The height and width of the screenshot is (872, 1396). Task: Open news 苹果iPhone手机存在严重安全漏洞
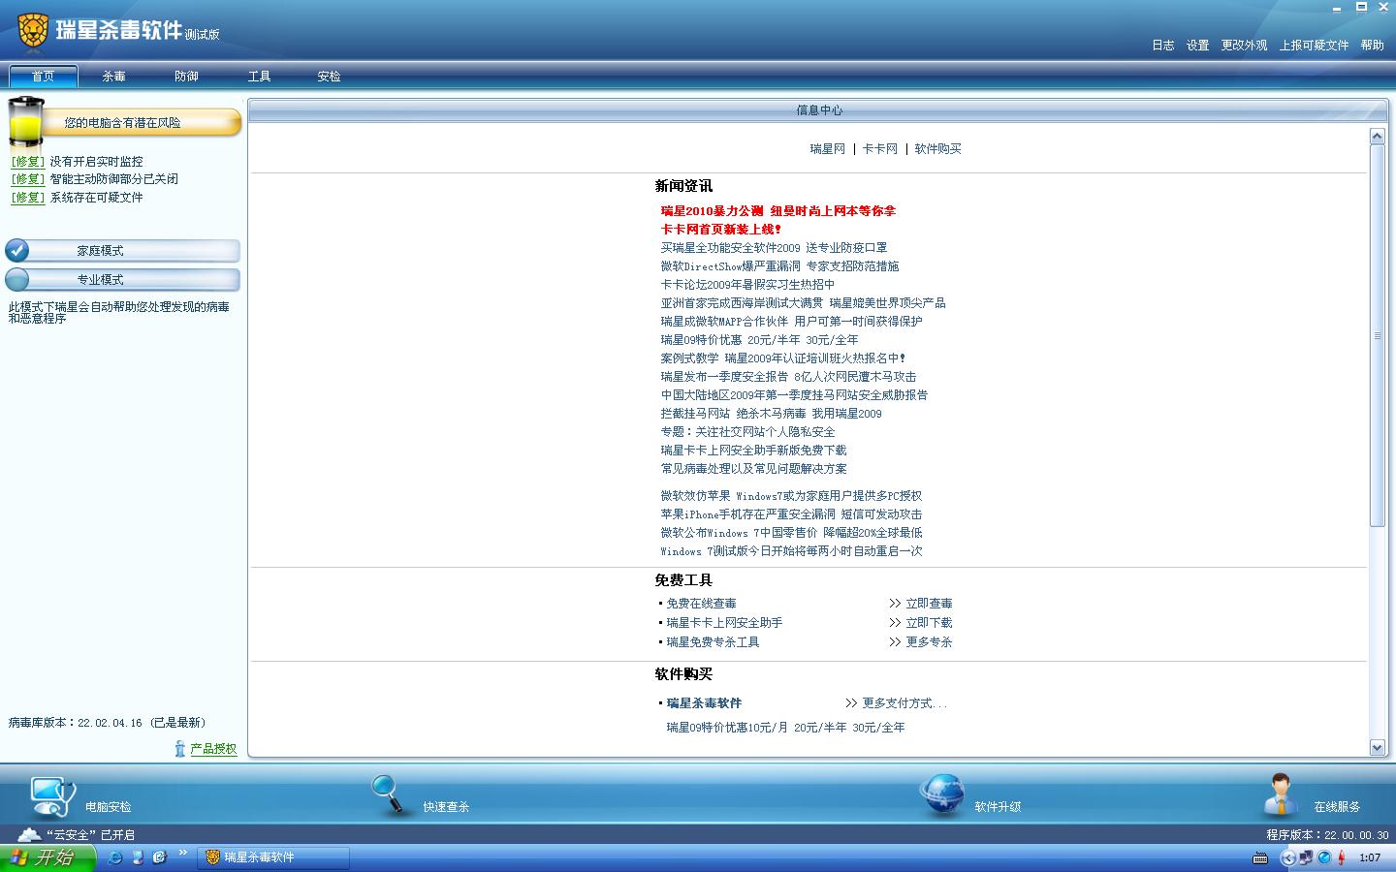[x=791, y=514]
